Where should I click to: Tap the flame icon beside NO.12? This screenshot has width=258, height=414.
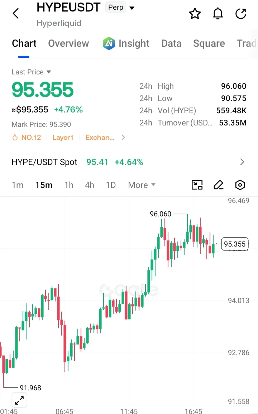15,137
